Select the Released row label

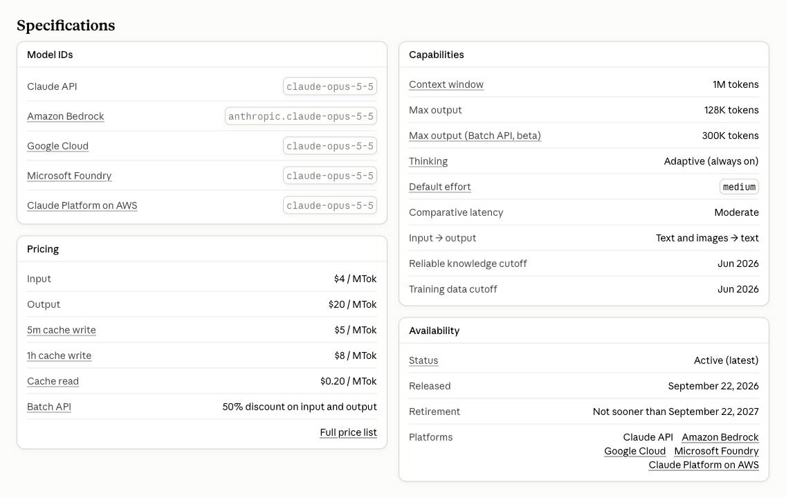[x=430, y=386]
